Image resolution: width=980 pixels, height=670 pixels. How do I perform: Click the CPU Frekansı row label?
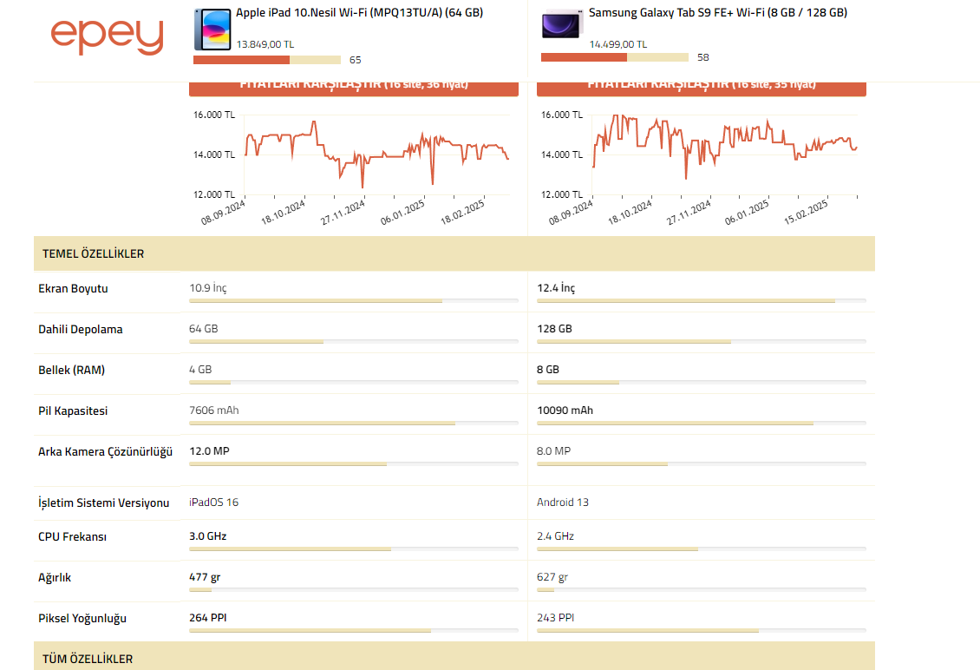73,536
